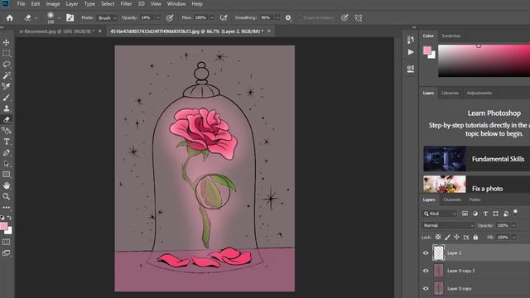Open the smoothing options gear
The height and width of the screenshot is (298, 530).
[x=288, y=18]
